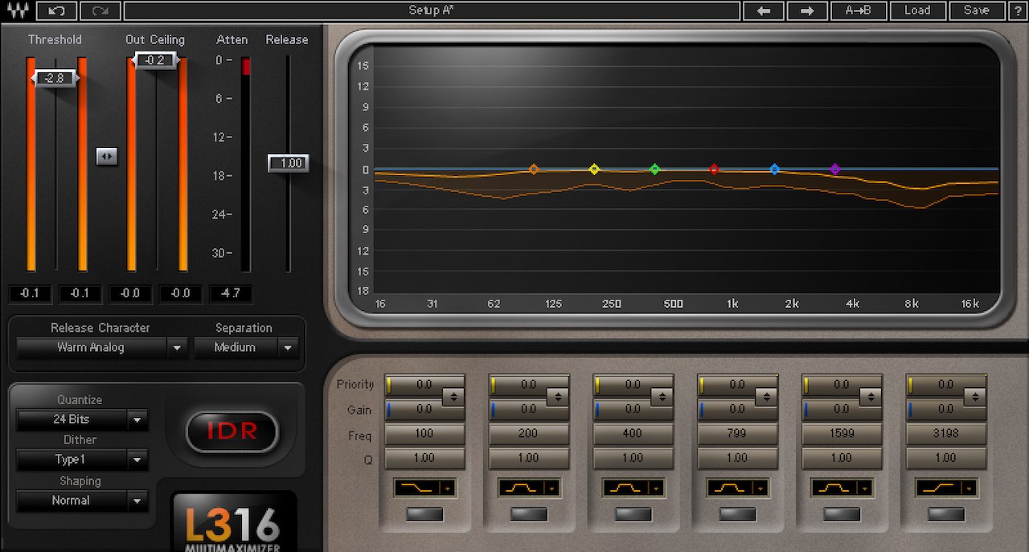
Task: Go to the previous preset with the left arrow
Action: pos(764,10)
